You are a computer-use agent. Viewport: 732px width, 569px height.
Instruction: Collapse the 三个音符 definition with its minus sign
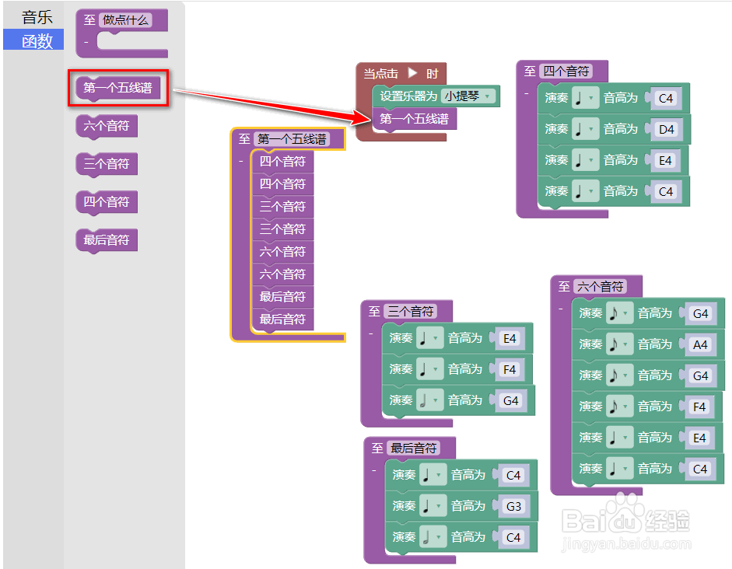point(371,333)
